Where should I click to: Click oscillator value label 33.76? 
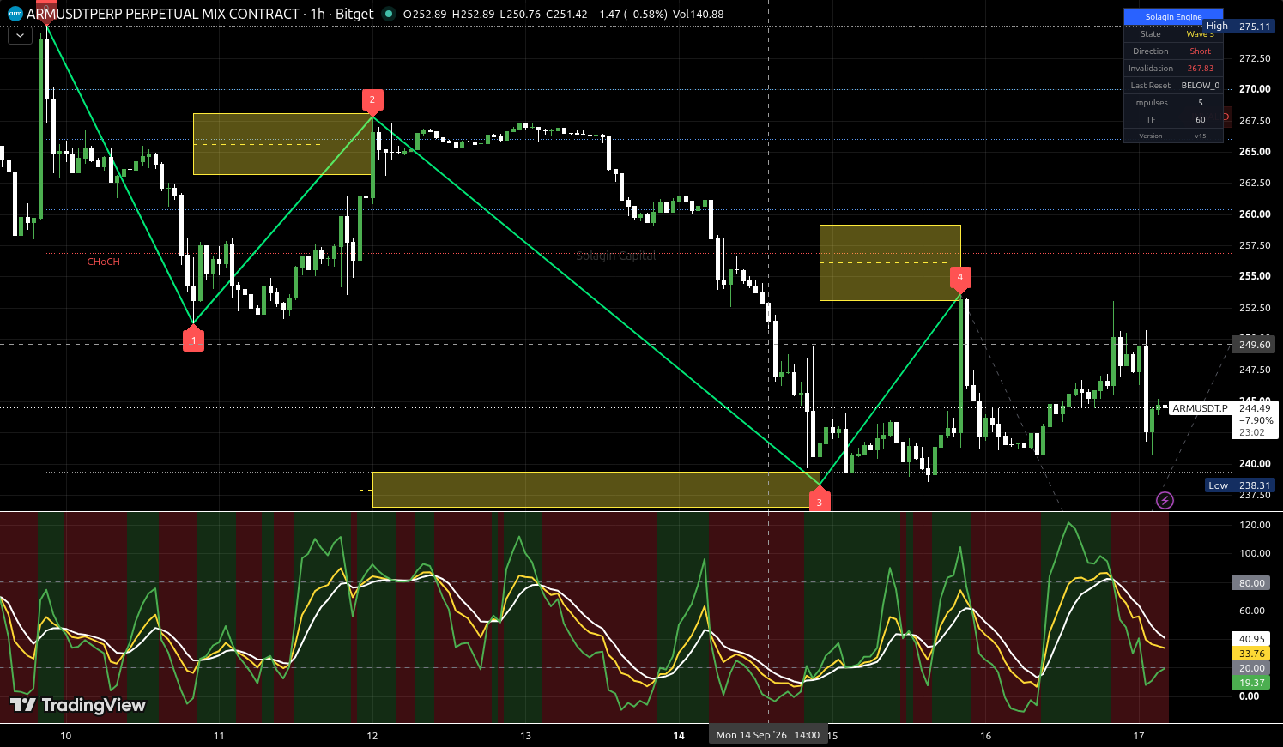1252,654
